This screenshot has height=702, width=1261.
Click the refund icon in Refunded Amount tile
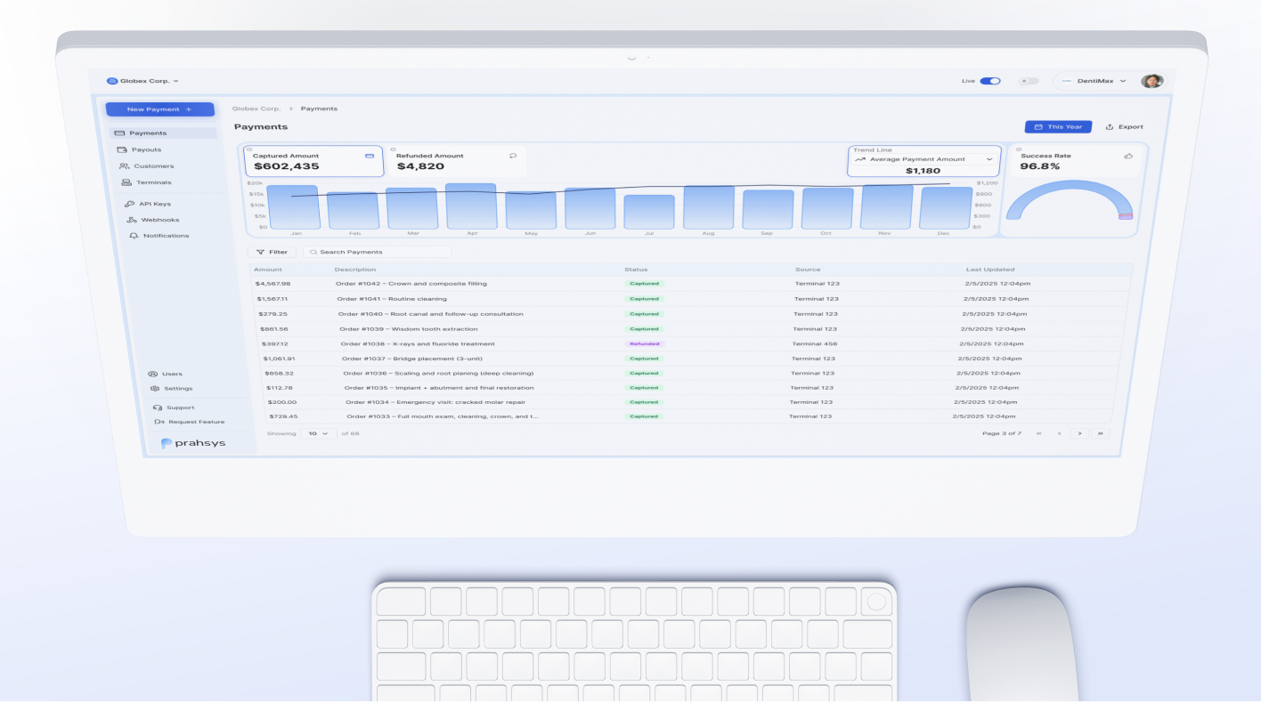[x=513, y=156]
